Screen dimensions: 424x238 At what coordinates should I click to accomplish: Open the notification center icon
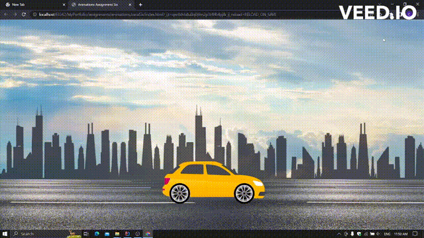(x=415, y=234)
